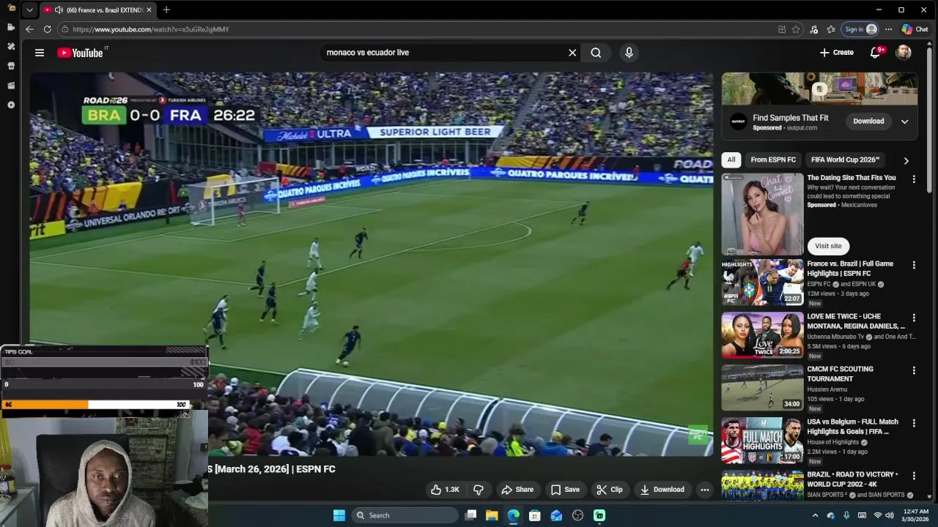Open the browser settings and more ellipsis
The width and height of the screenshot is (938, 527).
pyautogui.click(x=888, y=29)
